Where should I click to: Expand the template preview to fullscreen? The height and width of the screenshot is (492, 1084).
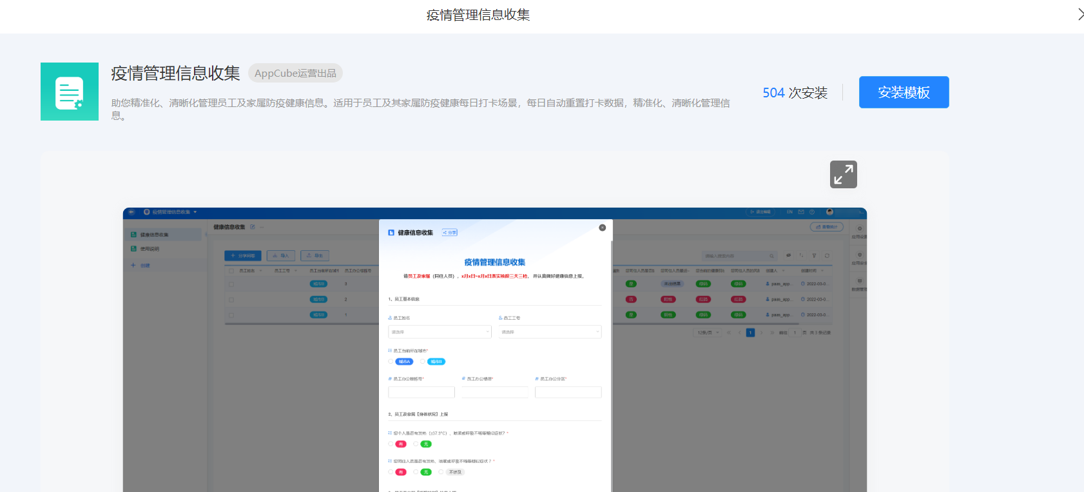843,174
